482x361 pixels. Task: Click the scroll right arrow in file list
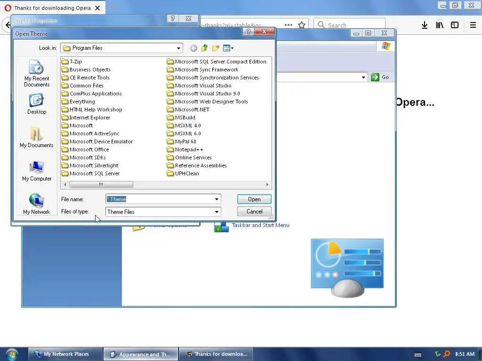[267, 184]
